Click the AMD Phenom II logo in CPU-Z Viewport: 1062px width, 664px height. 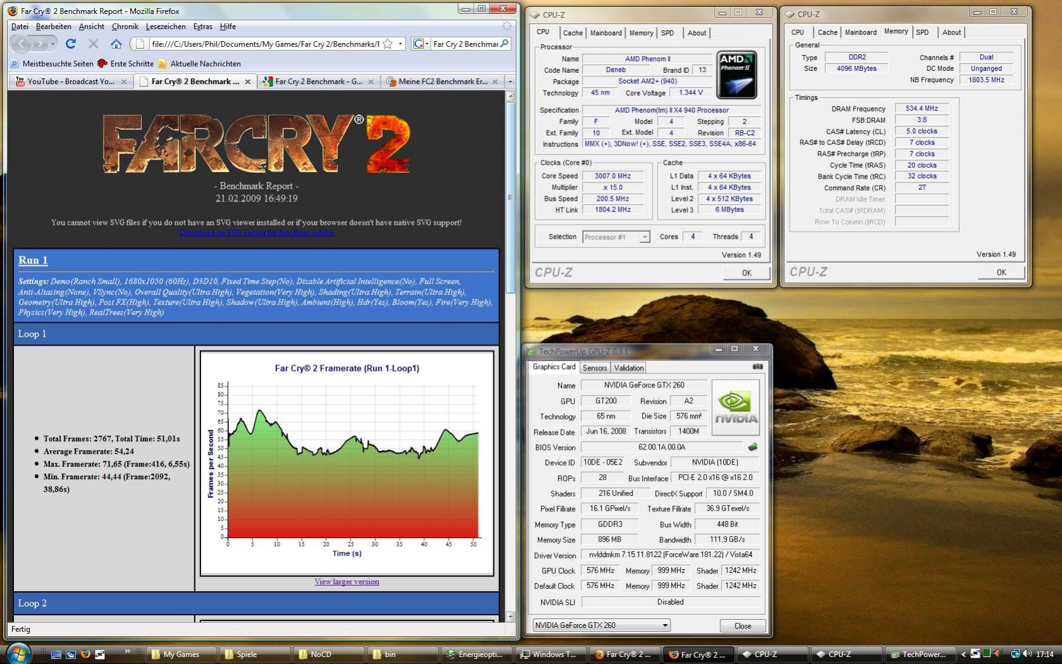click(x=737, y=75)
